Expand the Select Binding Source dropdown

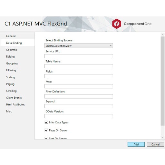click(79, 46)
